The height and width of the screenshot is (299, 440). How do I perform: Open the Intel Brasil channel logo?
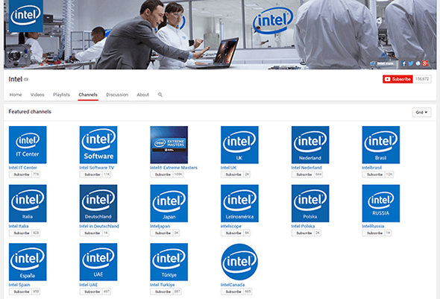tap(381, 145)
